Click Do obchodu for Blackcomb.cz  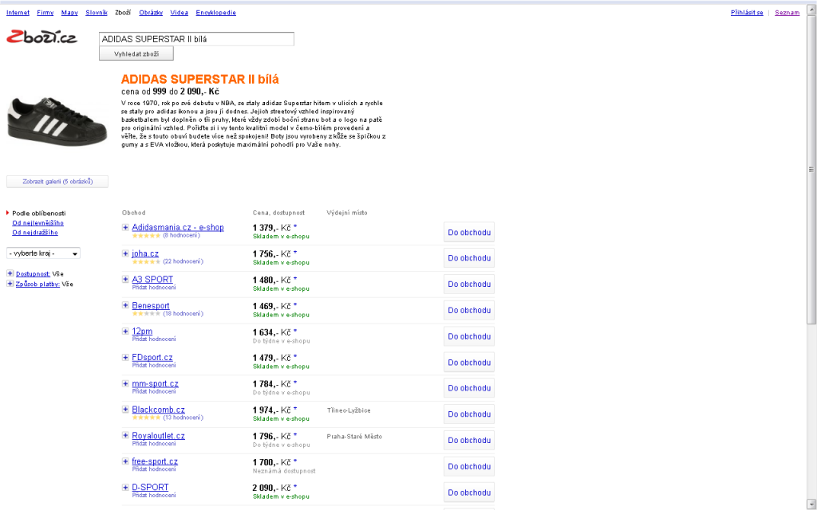pos(469,414)
